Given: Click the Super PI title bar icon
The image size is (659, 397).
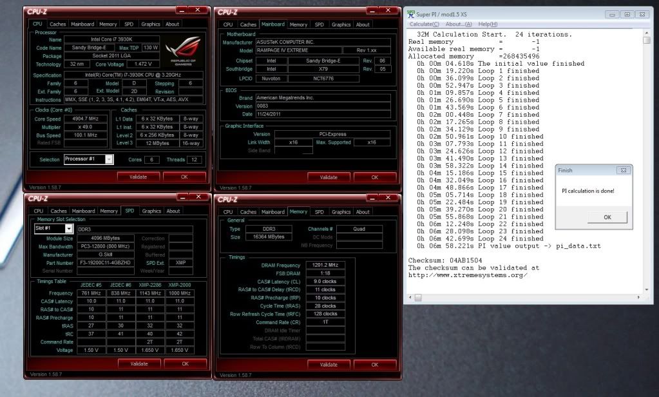Looking at the screenshot, I should pos(410,14).
